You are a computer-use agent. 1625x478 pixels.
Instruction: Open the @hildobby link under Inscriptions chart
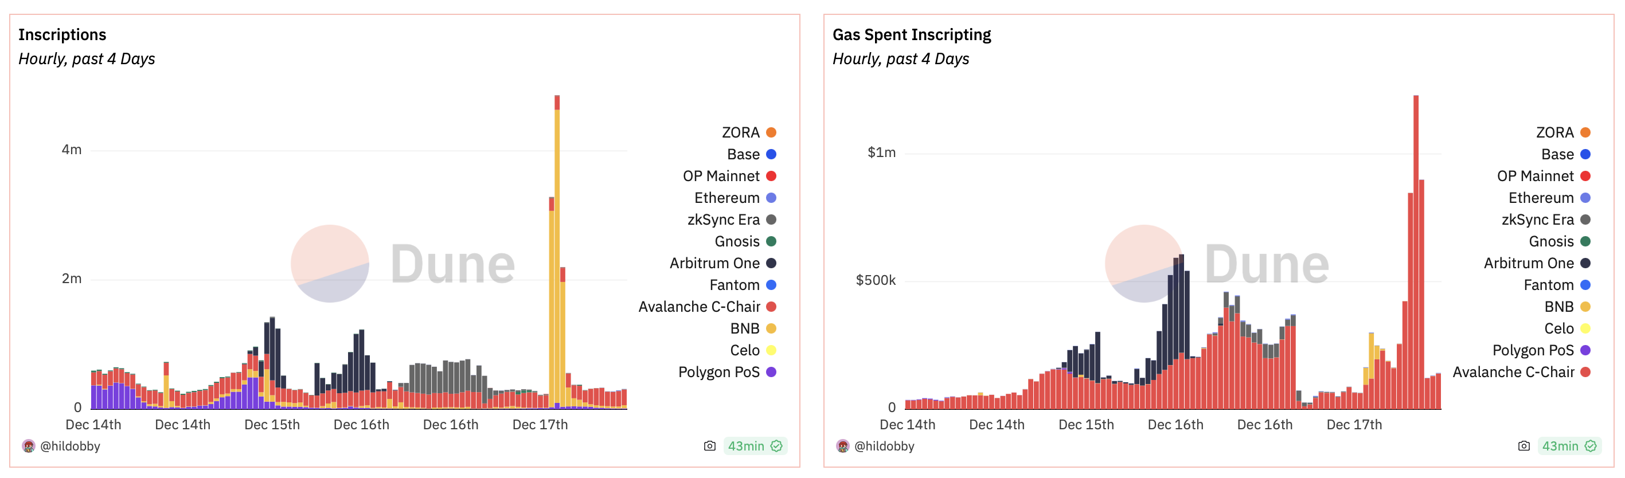coord(70,446)
